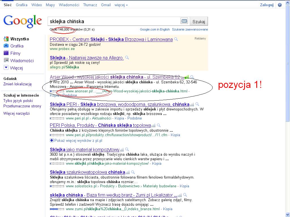Viewport: 290px width, 217px height.
Task: Open Google.com in English link
Action: 155,29
